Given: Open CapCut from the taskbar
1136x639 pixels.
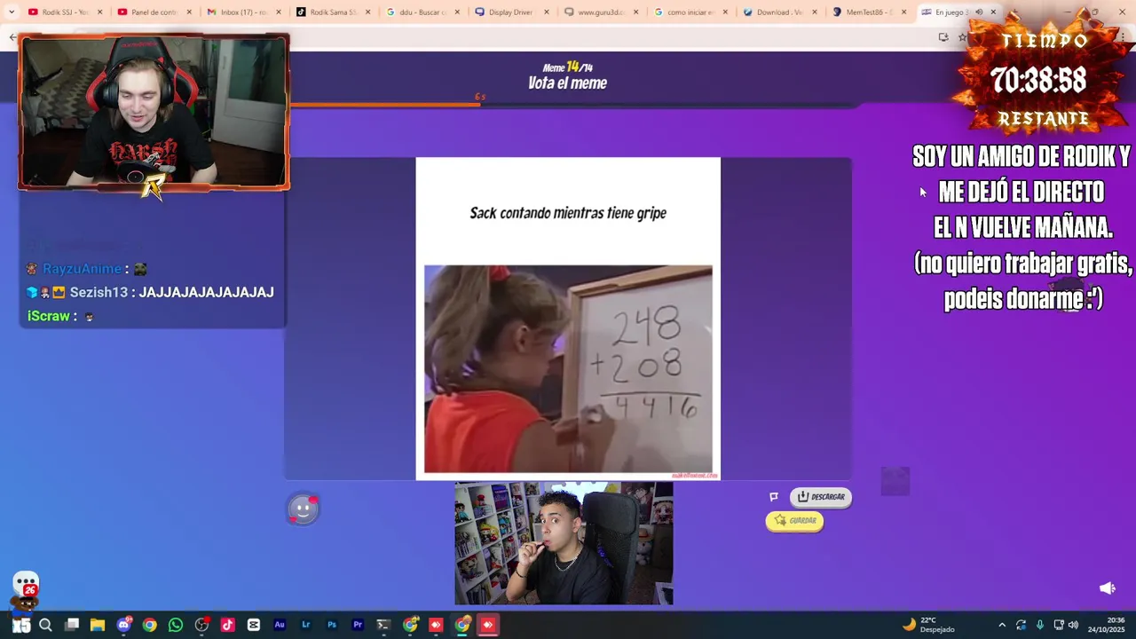Looking at the screenshot, I should pos(254,625).
